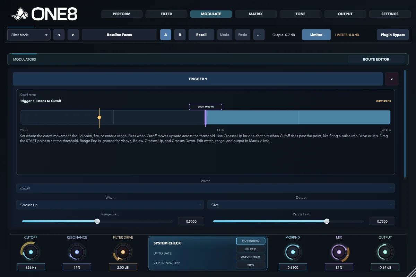
Task: Switch to the Matrix tab
Action: pyautogui.click(x=256, y=14)
